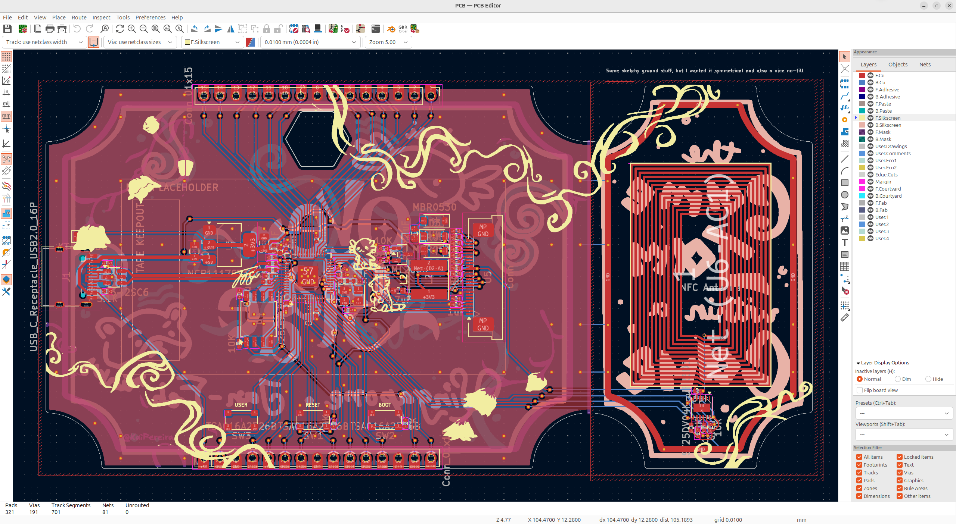Toggle visibility of the B.Cu layer
956x524 pixels.
870,82
